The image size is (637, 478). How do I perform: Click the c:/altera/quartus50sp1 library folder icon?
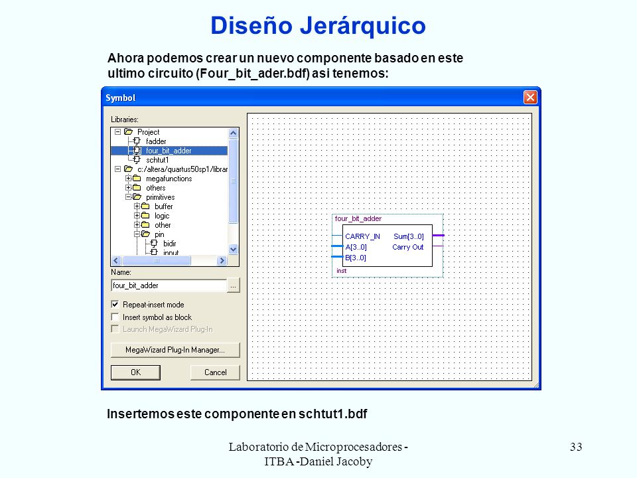[128, 169]
